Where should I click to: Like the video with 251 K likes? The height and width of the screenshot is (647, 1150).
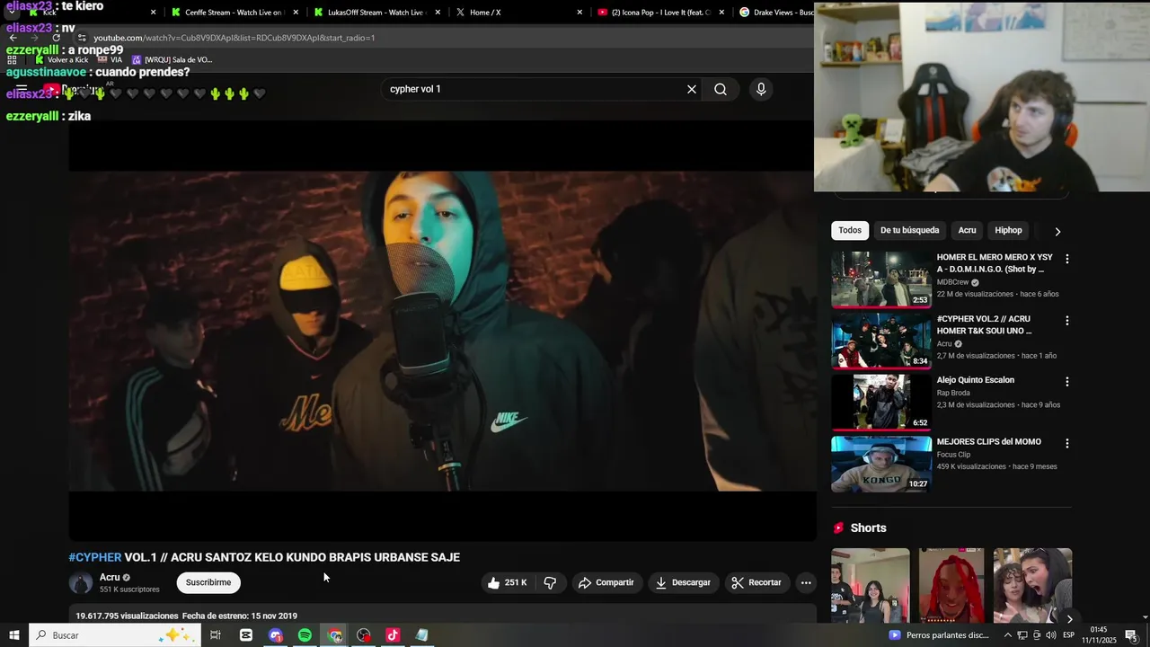[508, 582]
